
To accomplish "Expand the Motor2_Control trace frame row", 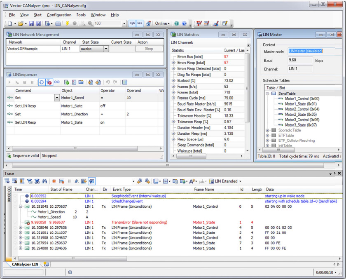I will pyautogui.click(x=20, y=227).
